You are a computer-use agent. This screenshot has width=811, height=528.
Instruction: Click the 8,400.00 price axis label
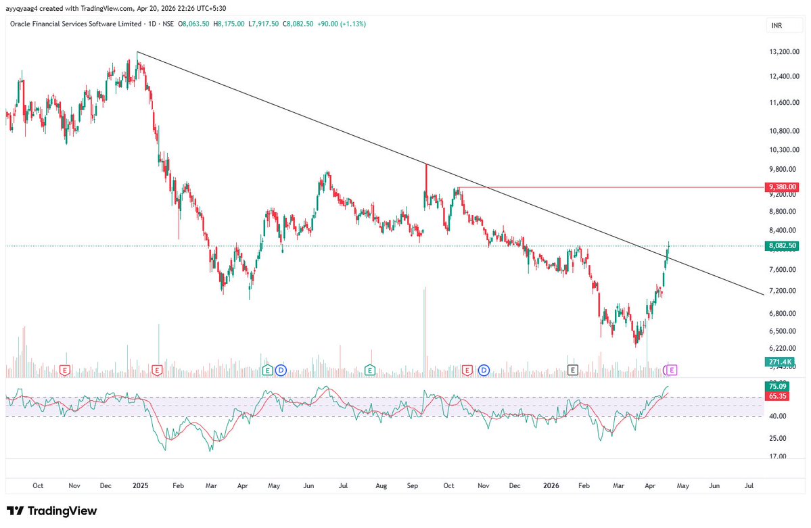tap(784, 230)
